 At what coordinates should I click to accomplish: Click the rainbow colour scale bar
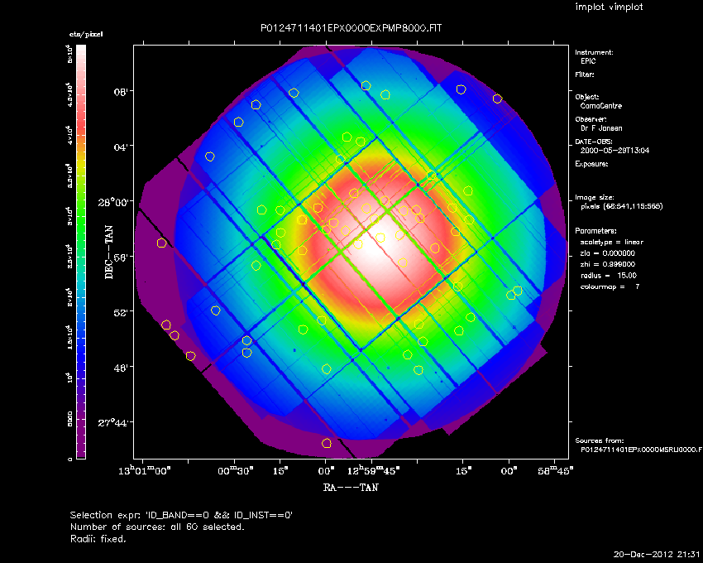click(x=81, y=252)
